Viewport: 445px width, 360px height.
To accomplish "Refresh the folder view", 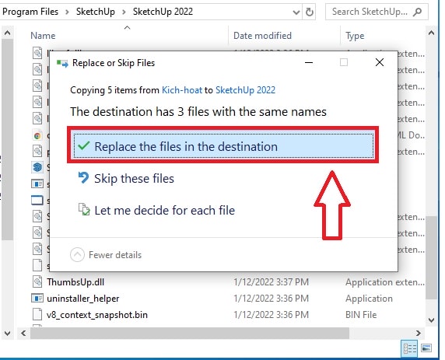I will (x=310, y=12).
